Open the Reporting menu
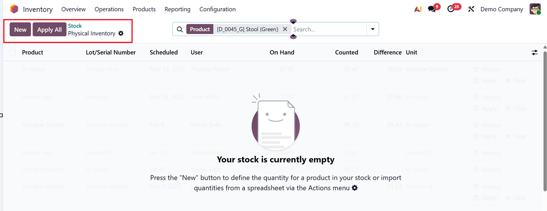Image resolution: width=547 pixels, height=211 pixels. (x=177, y=9)
